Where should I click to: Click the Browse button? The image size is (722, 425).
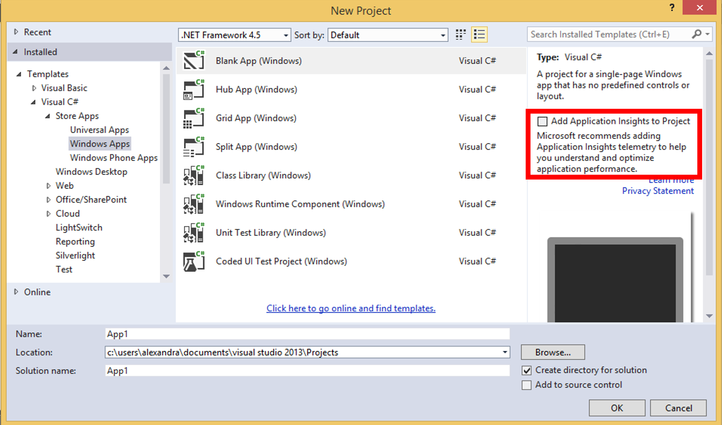tap(552, 352)
